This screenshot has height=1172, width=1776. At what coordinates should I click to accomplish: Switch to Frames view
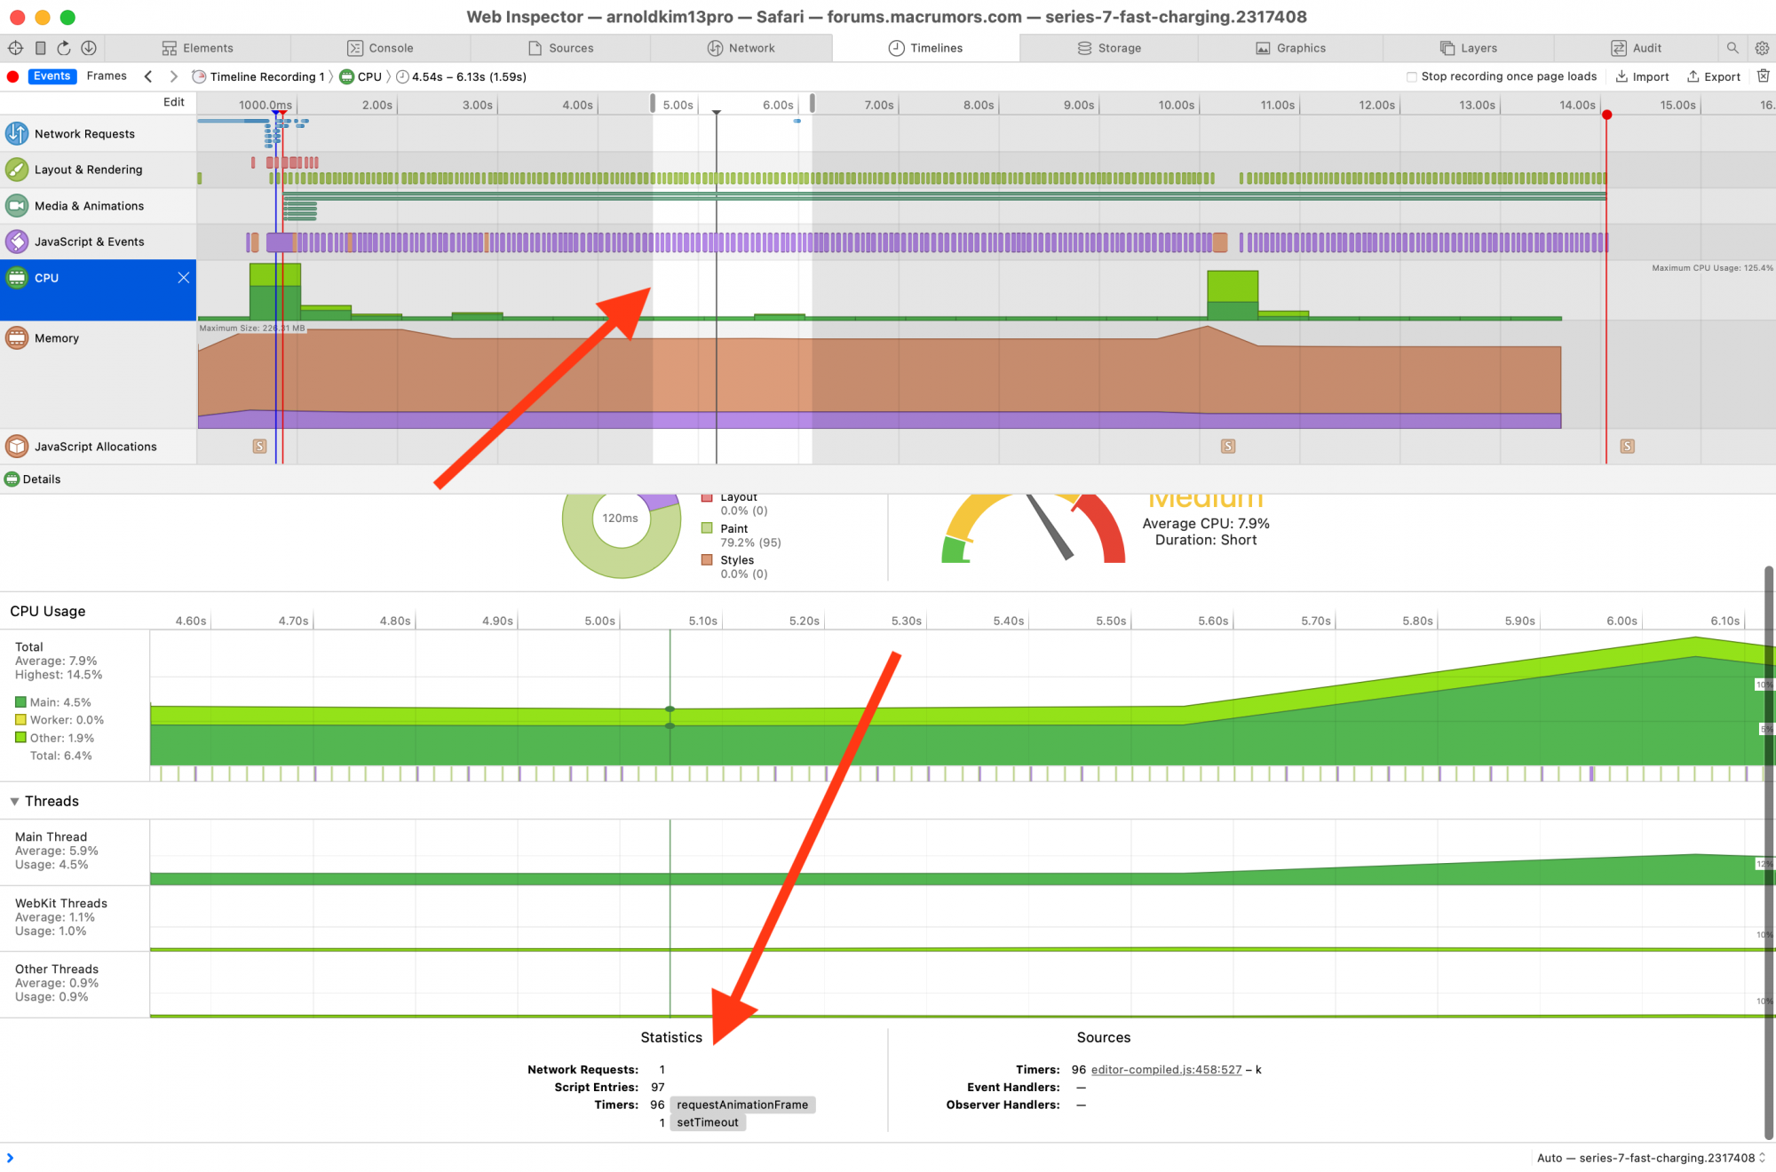107,76
